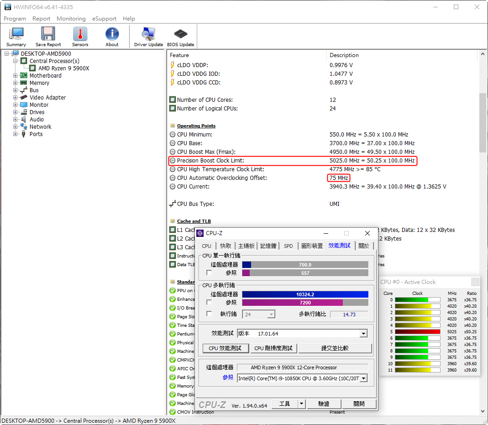The width and height of the screenshot is (488, 425).
Task: Click the CPU Minimum clock icon
Action: (x=173, y=135)
